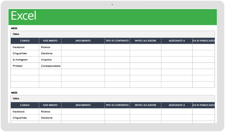Viewport: 225px width, 132px height.
Task: Click the TIPO DI CONTENUTO header in top table
Action: click(x=117, y=41)
